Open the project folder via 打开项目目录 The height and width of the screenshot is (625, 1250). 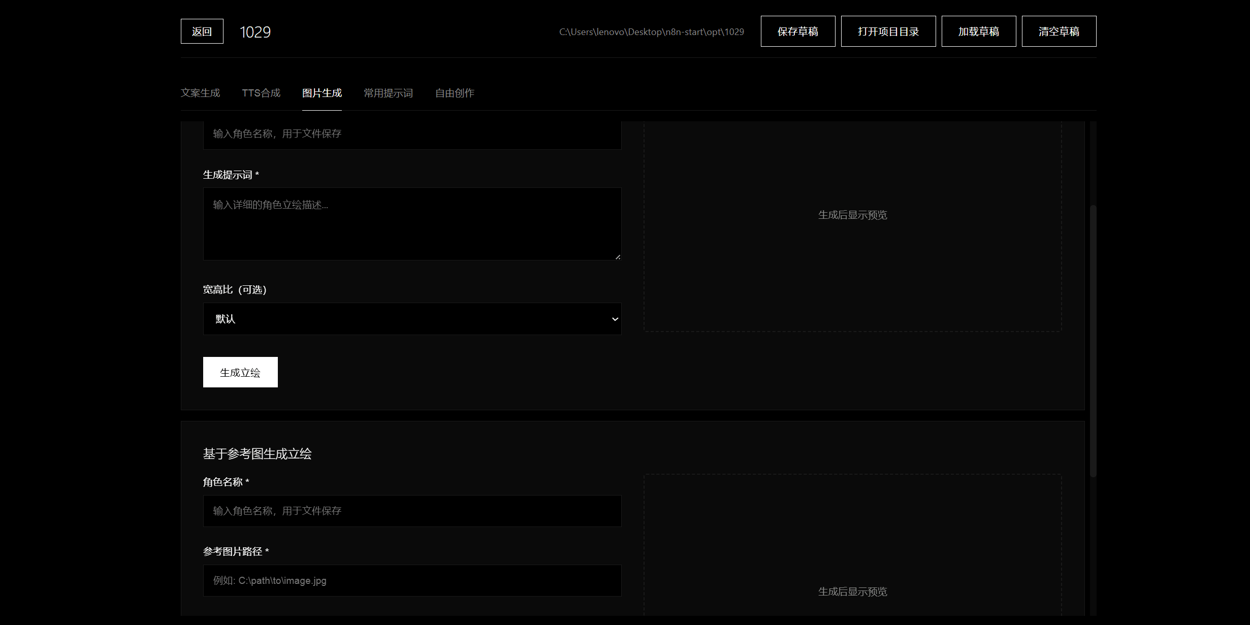pyautogui.click(x=888, y=31)
